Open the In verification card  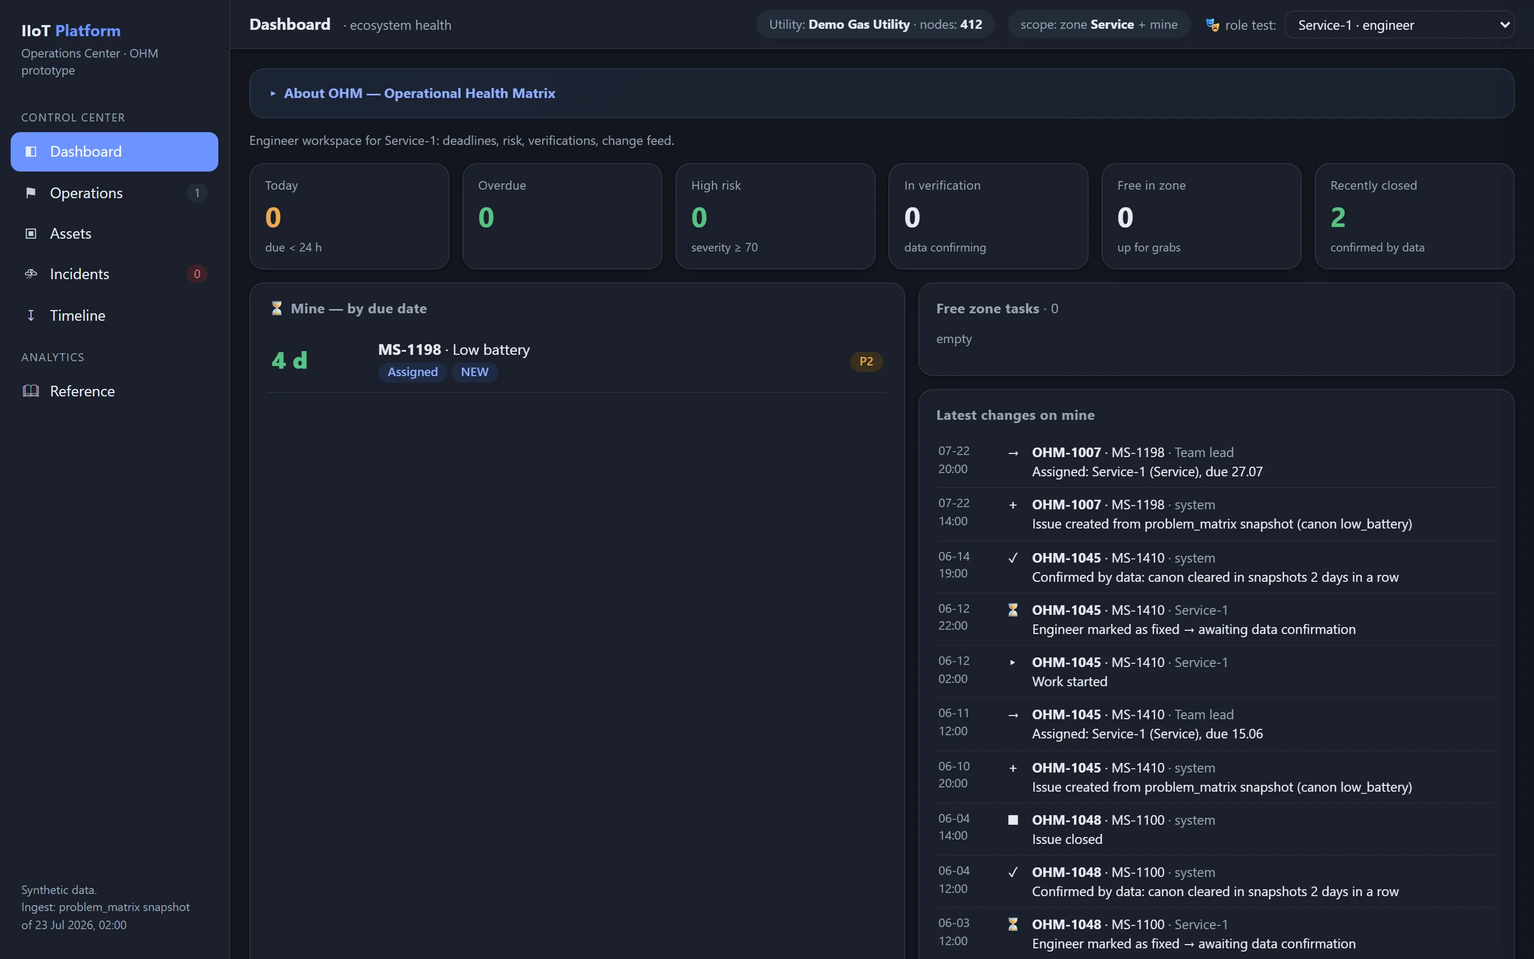pyautogui.click(x=988, y=216)
